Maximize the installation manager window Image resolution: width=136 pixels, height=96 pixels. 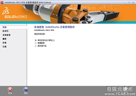click(x=129, y=3)
